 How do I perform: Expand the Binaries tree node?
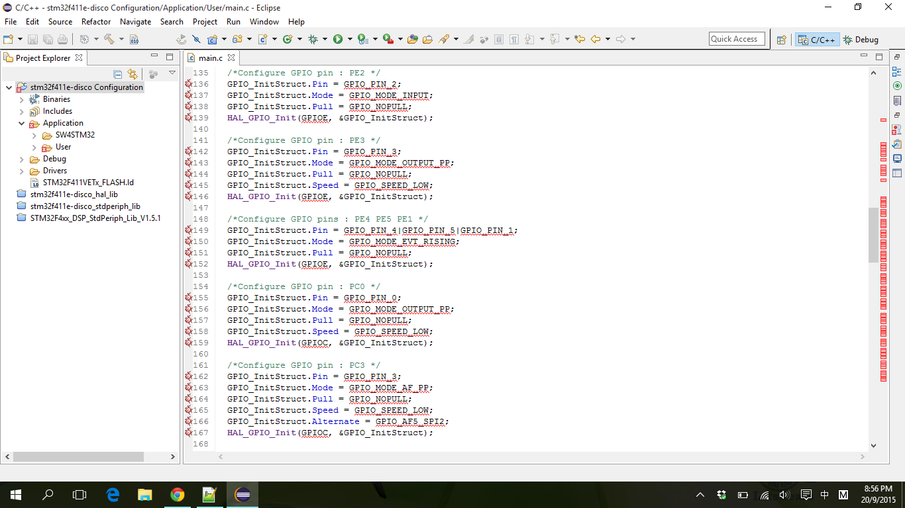22,99
